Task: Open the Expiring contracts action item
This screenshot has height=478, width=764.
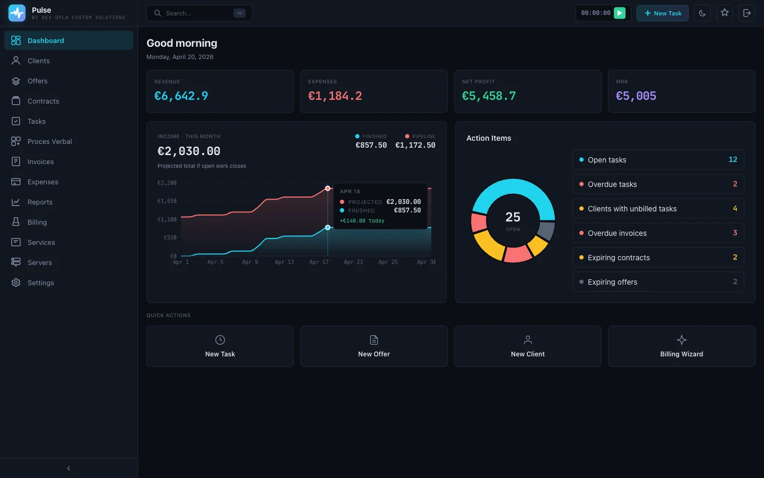Action: 658,258
